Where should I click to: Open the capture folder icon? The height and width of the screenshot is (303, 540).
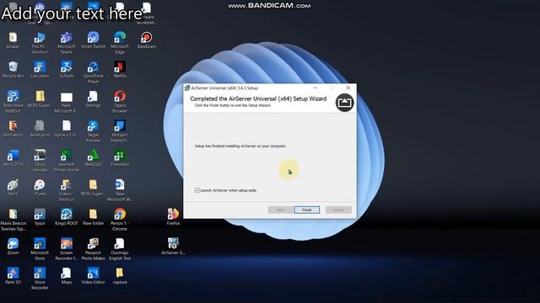click(x=120, y=276)
